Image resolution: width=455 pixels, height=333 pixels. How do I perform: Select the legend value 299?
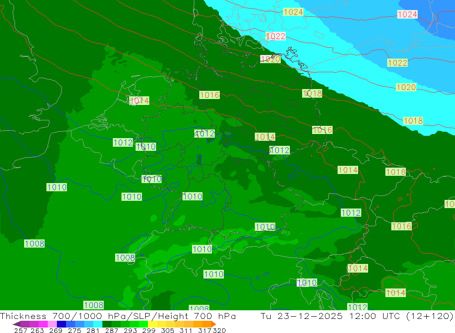pos(149,330)
